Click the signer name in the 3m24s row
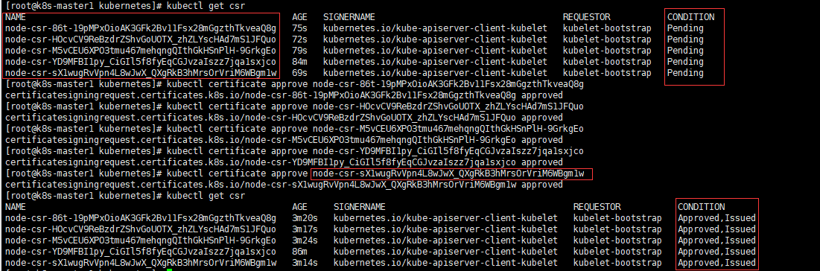Image resolution: width=820 pixels, height=271 pixels. (445, 240)
